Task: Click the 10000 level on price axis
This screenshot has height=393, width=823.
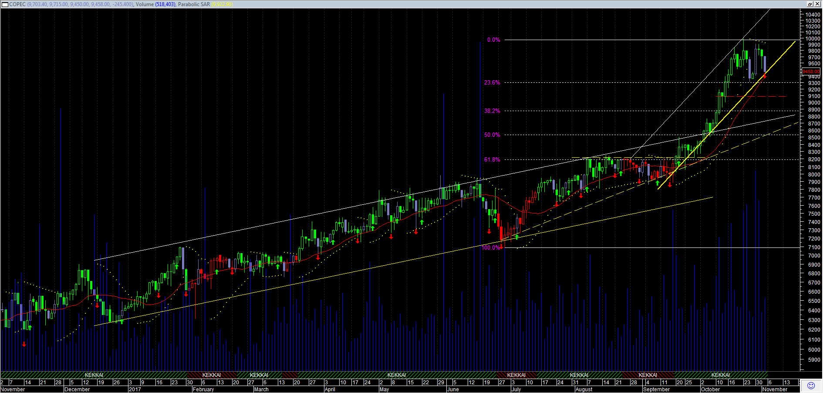Action: (813, 39)
